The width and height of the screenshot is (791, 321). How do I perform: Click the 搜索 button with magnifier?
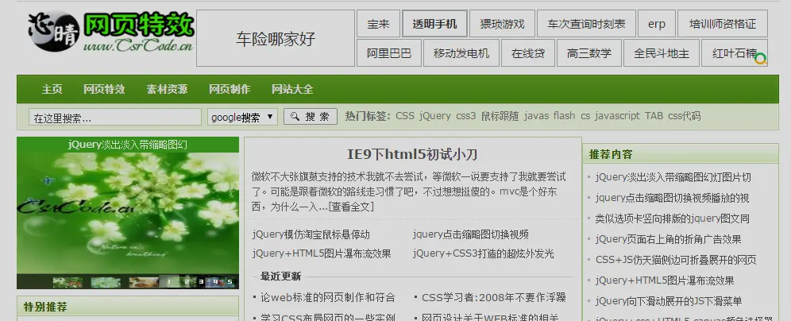311,117
